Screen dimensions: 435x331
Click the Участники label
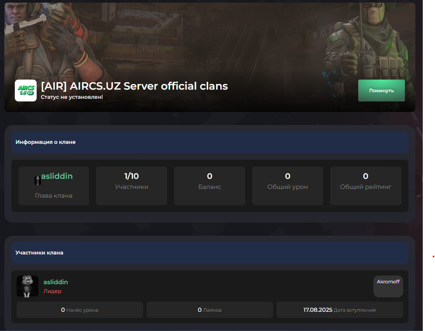click(131, 187)
